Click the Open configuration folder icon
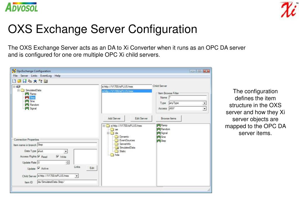The image size is (299, 224). [20, 81]
